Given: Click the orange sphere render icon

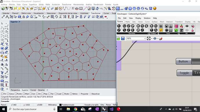Looking at the screenshot, I should pyautogui.click(x=155, y=8).
